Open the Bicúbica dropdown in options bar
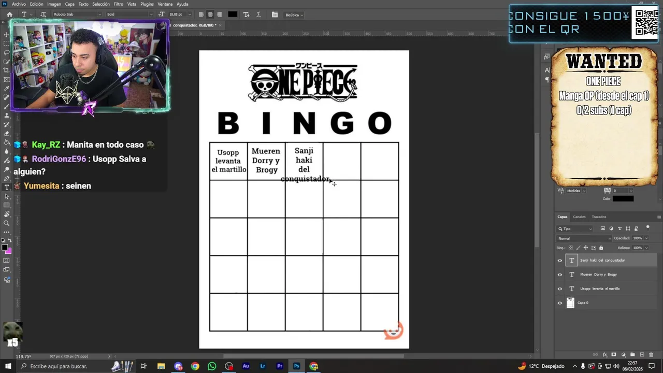 (x=294, y=15)
